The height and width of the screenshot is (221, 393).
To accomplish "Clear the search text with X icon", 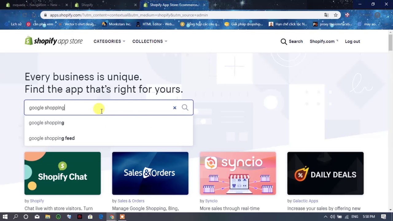I will (175, 108).
